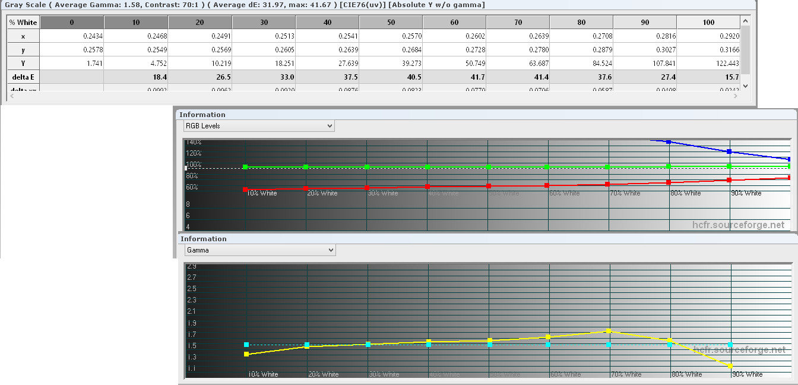Image resolution: width=798 pixels, height=385 pixels.
Task: Select the Y luminance row header
Action: pyautogui.click(x=24, y=63)
